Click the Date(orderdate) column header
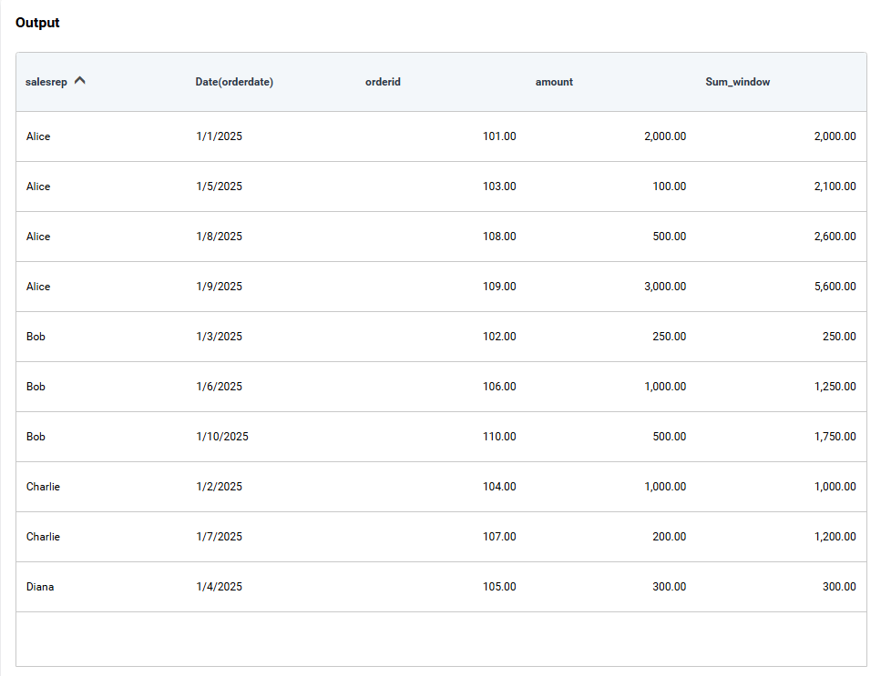The height and width of the screenshot is (676, 881). coord(234,82)
